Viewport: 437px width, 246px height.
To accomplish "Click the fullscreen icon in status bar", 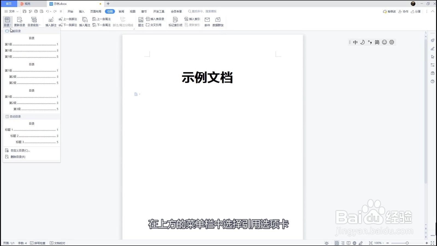I will (x=432, y=243).
